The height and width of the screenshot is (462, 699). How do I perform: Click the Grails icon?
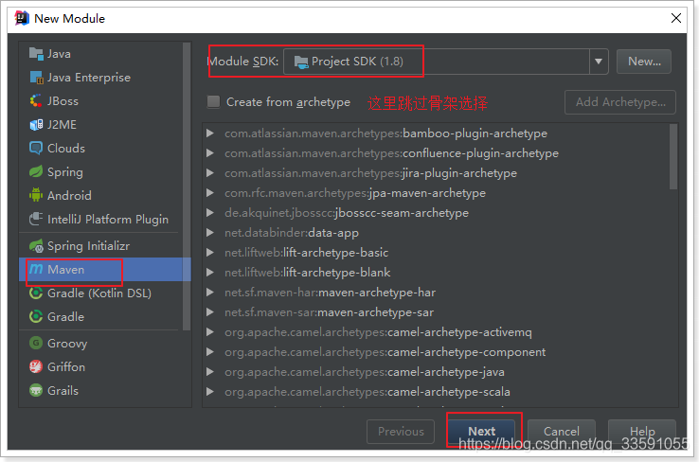(x=36, y=390)
